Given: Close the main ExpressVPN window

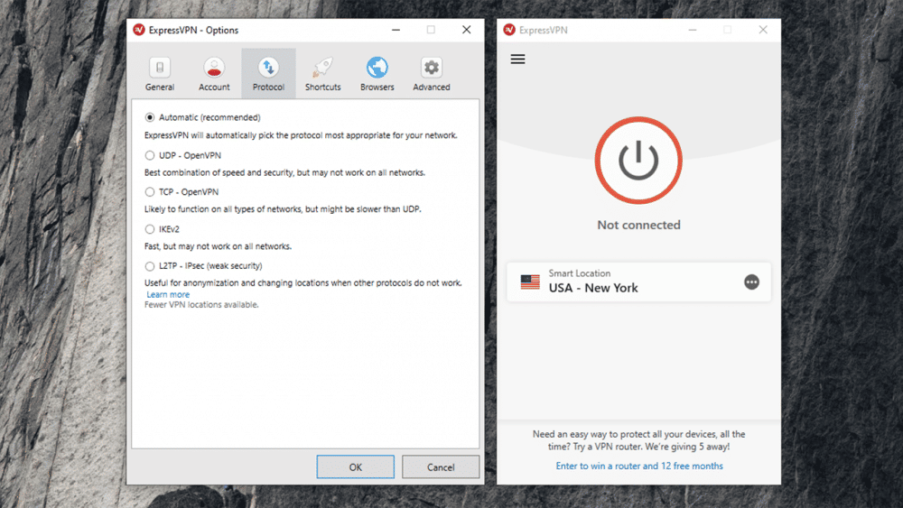Looking at the screenshot, I should pyautogui.click(x=763, y=30).
